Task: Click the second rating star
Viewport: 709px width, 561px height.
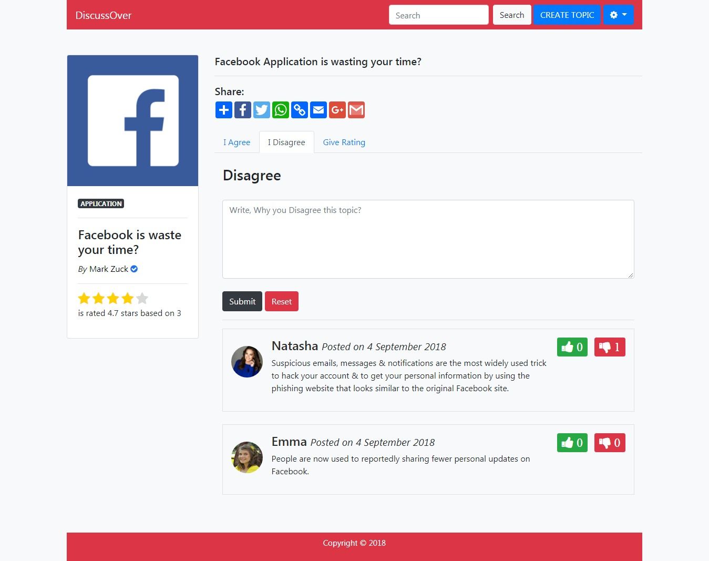Action: coord(98,299)
